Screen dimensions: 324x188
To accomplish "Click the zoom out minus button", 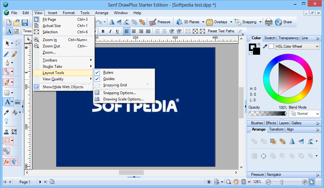I will (x=268, y=182).
